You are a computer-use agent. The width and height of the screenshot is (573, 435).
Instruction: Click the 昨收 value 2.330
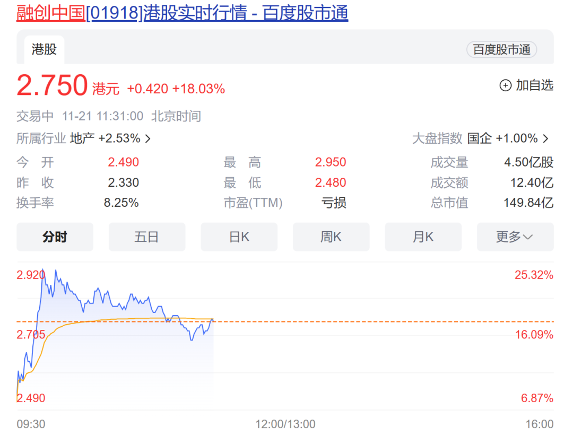pos(123,182)
